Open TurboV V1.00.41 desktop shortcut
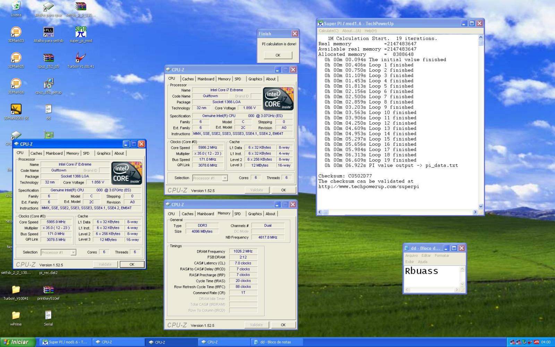 81,58
